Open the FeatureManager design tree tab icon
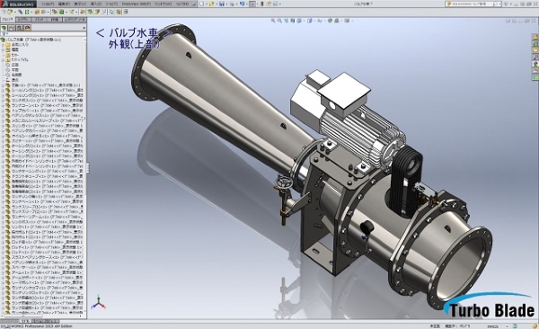 click(x=4, y=28)
